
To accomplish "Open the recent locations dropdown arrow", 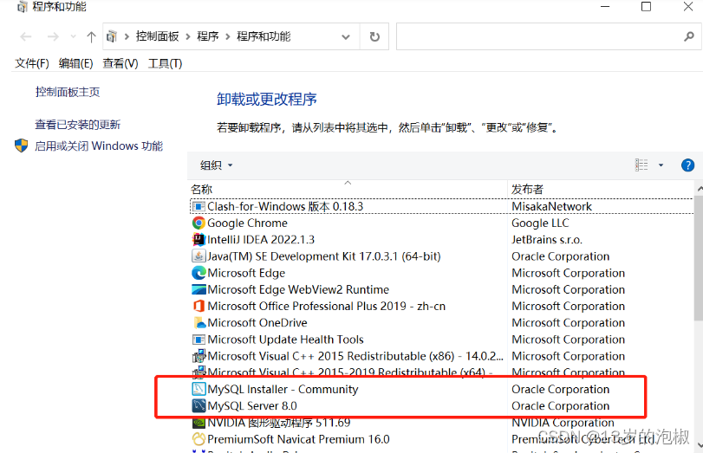I will click(x=73, y=36).
